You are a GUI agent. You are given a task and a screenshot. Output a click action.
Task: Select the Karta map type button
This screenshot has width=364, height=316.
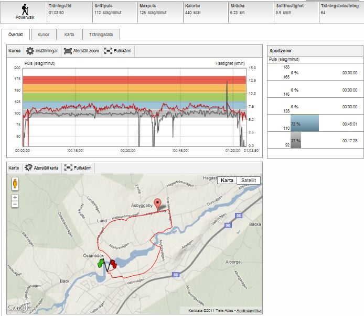click(x=227, y=180)
